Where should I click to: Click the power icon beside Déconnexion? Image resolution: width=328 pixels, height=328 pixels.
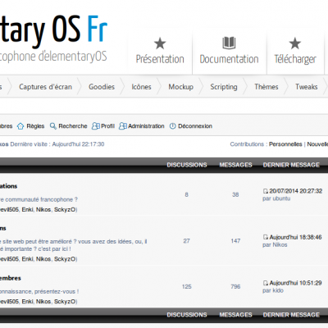[x=172, y=126]
